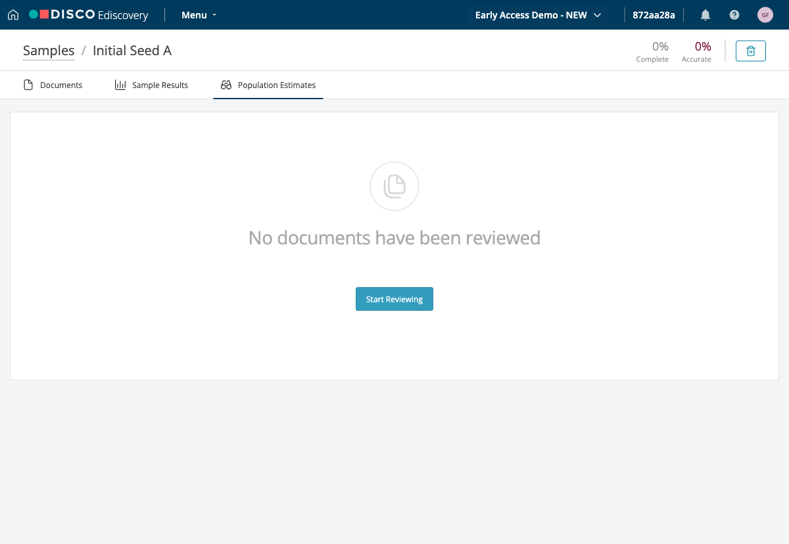Switch to the Documents tab
Viewport: 789px width, 544px height.
click(x=53, y=85)
